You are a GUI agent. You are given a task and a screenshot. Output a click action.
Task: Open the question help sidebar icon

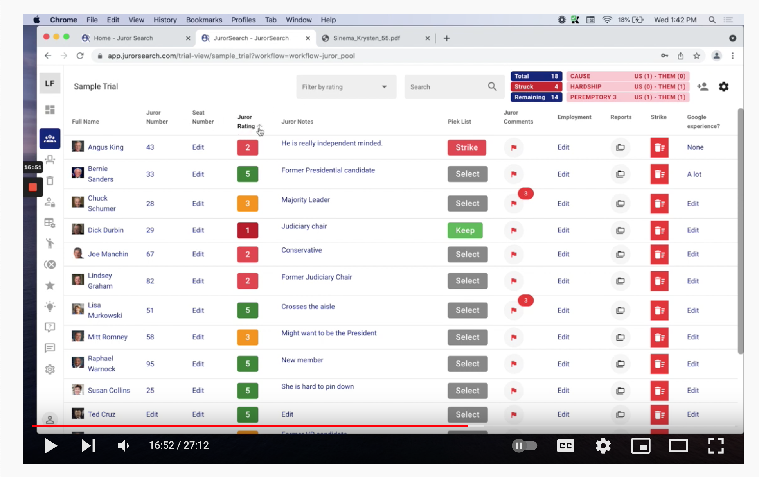click(x=50, y=327)
